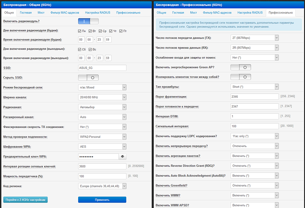Image resolution: width=305 pixels, height=208 pixels.
Task: Click the SSID field with ASUS_5G
Action: tap(102, 68)
